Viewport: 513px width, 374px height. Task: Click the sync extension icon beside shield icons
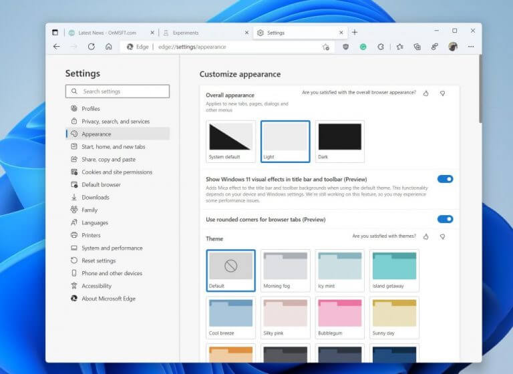[x=381, y=47]
